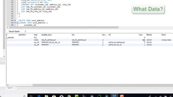The image size is (173, 97).
Task: Click line number 51 in the editor gutter
Action: [x=12, y=5]
